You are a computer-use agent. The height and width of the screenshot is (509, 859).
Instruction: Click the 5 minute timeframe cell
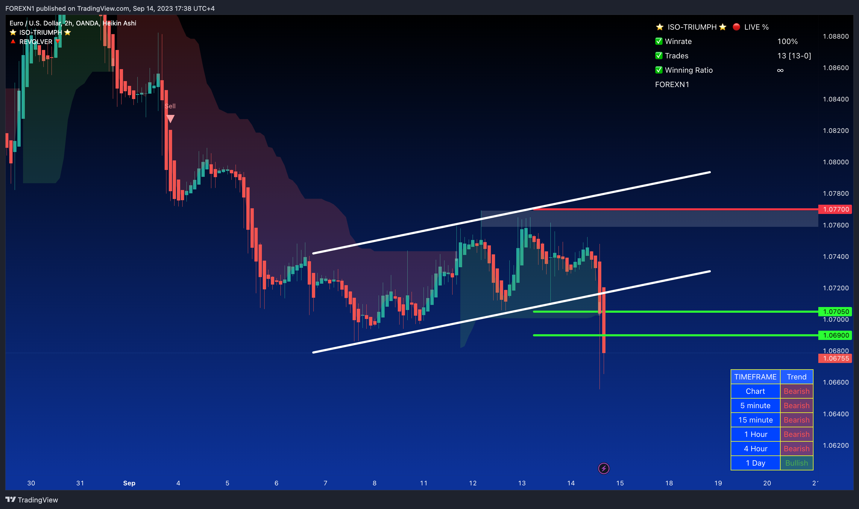point(755,405)
